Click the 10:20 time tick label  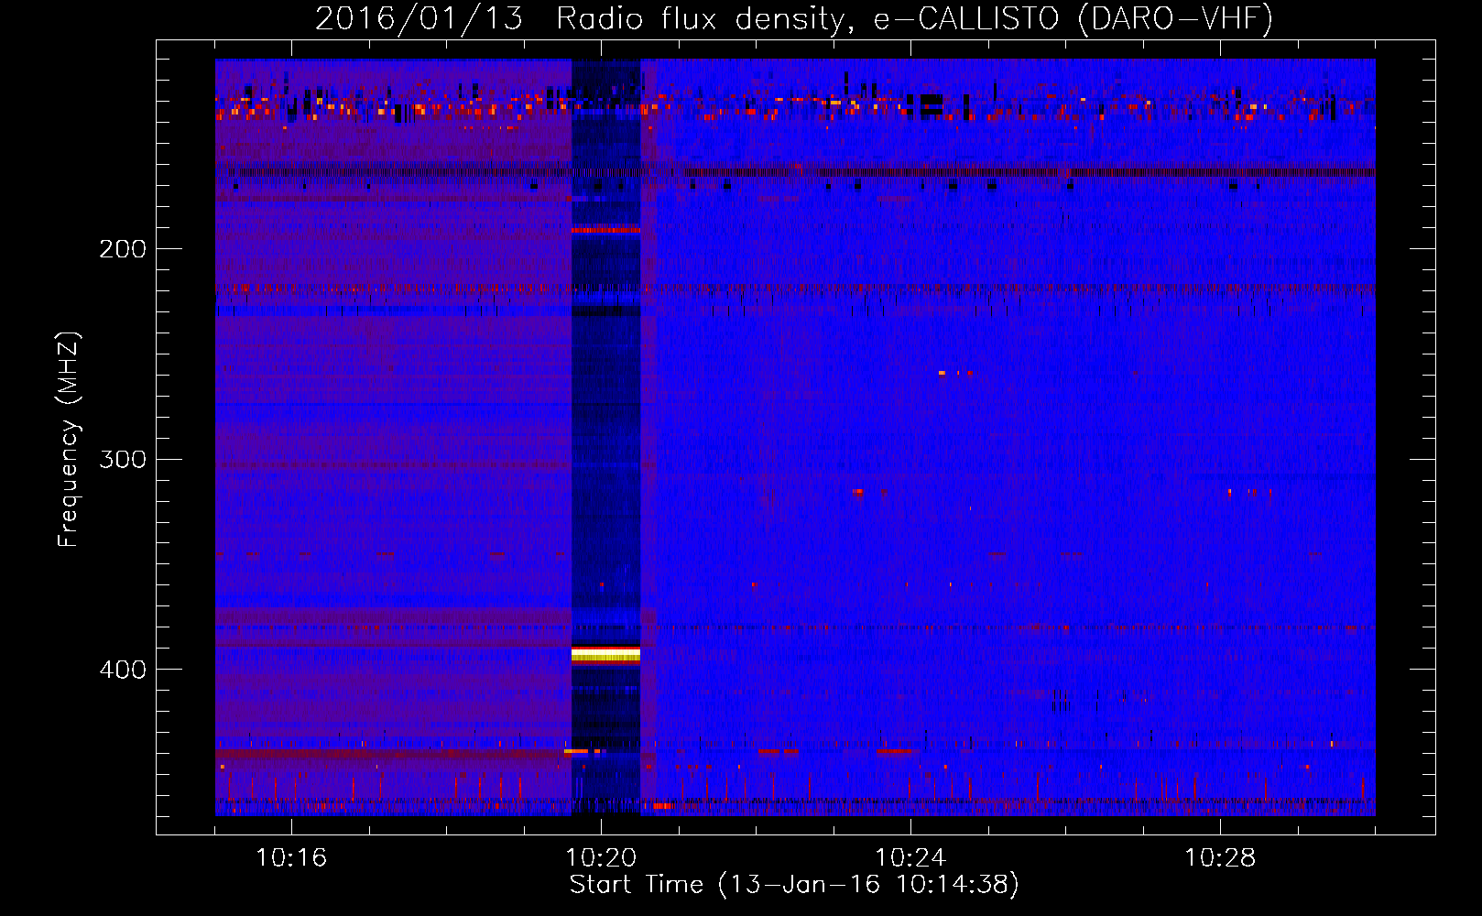pyautogui.click(x=601, y=858)
